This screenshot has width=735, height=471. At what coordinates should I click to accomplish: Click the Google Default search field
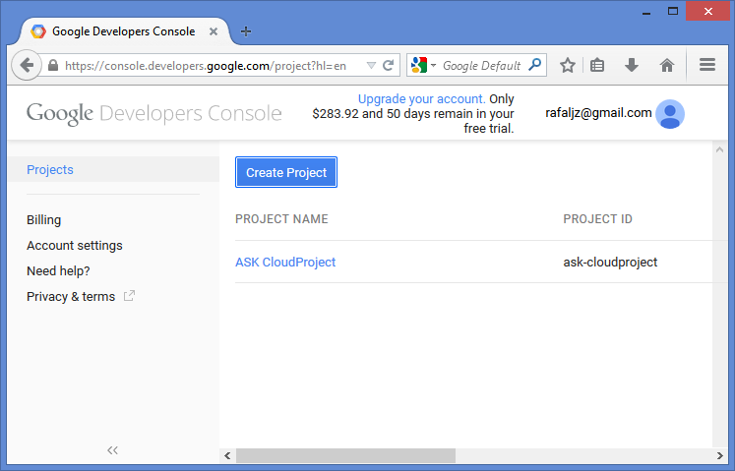[481, 66]
